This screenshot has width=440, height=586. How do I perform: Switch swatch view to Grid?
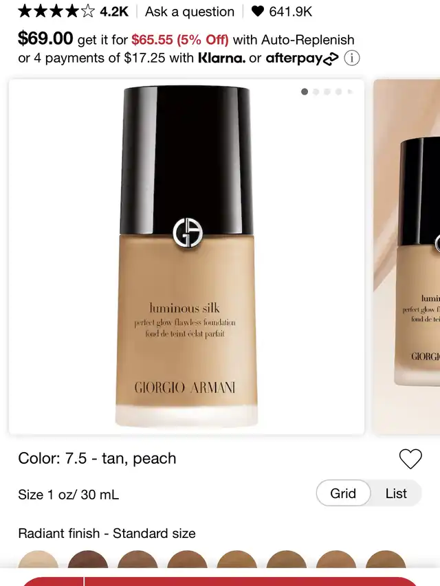pyautogui.click(x=343, y=493)
